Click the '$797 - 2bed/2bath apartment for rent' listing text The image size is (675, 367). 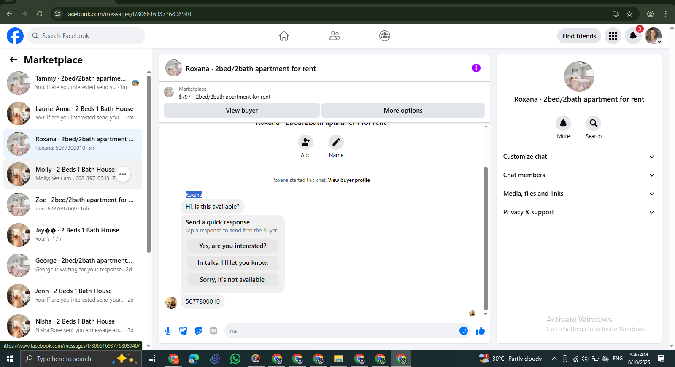click(x=225, y=97)
